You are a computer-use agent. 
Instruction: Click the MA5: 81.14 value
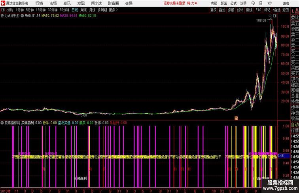tap(32, 16)
